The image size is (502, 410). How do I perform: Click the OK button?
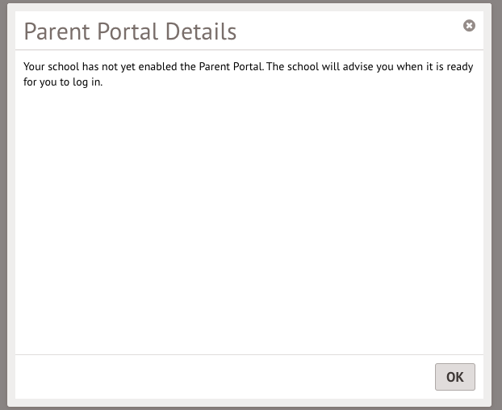455,377
